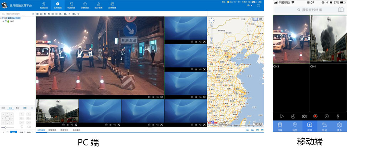Take snapshot of night checkpoint main video
Screen dimensions: 365x155
[x=149, y=97]
